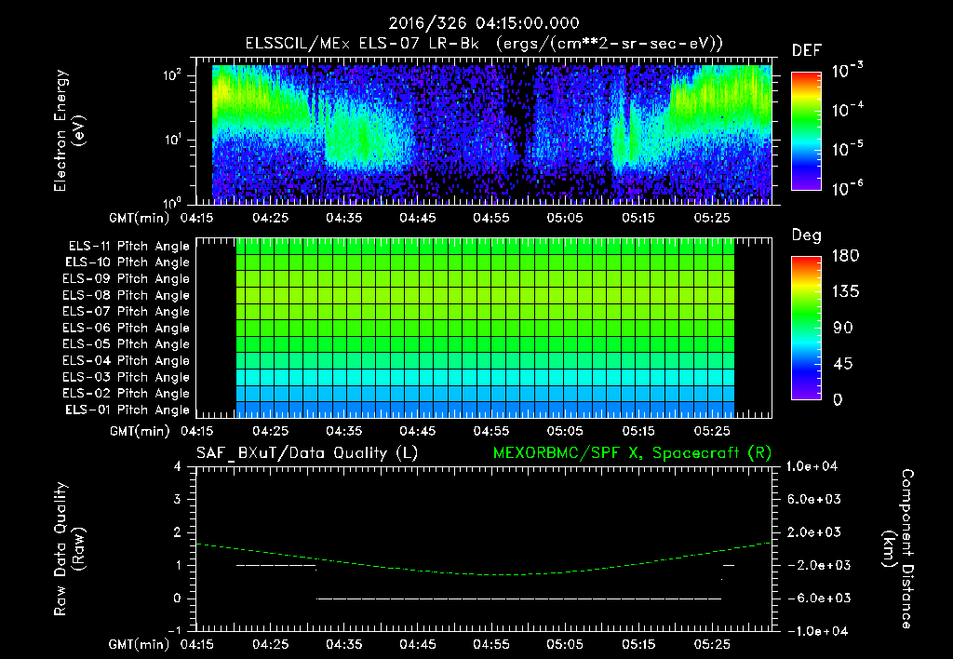953x659 pixels.
Task: Click the 1.0e+04 value on the right axis
Action: (x=812, y=466)
